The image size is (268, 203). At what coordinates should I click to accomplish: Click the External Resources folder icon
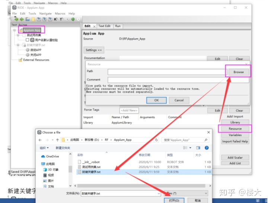coord(20,60)
